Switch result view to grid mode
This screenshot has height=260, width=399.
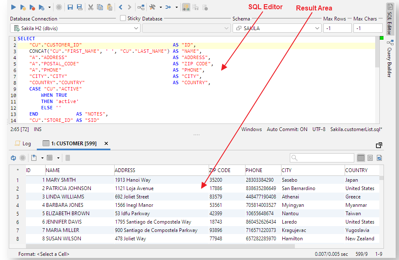[361, 158]
